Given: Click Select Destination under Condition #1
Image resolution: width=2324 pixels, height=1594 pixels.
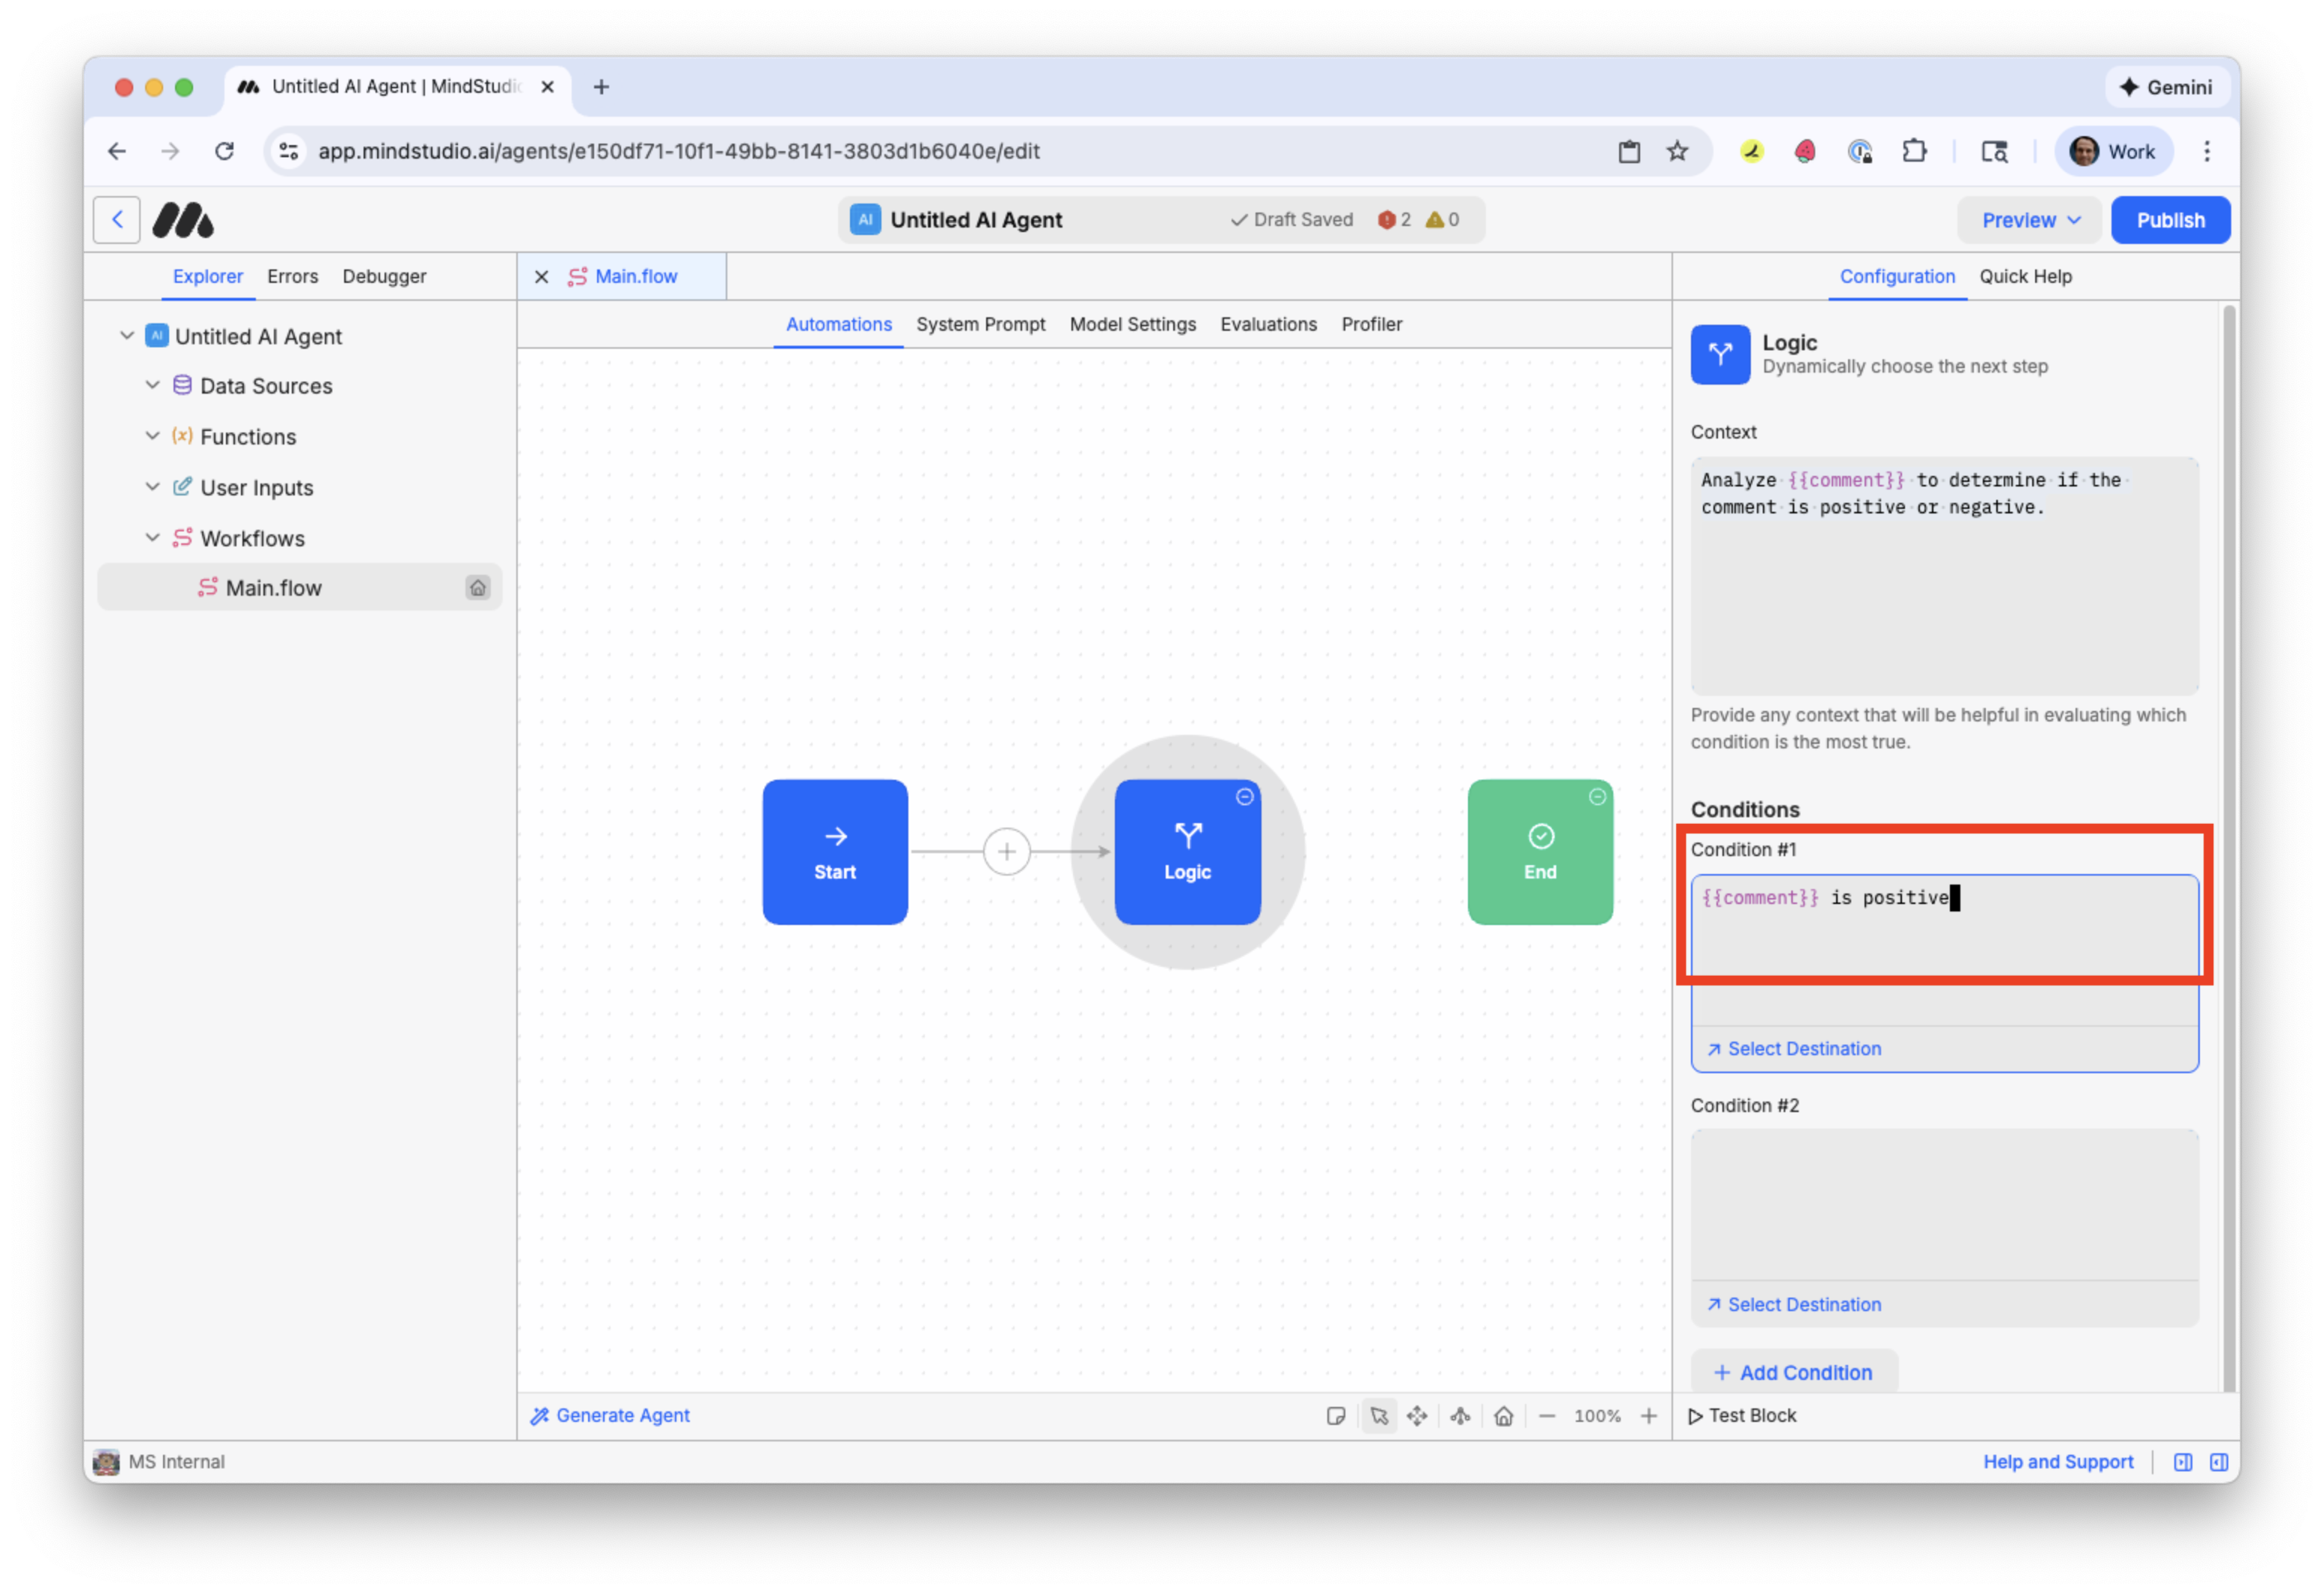Looking at the screenshot, I should (1803, 1049).
